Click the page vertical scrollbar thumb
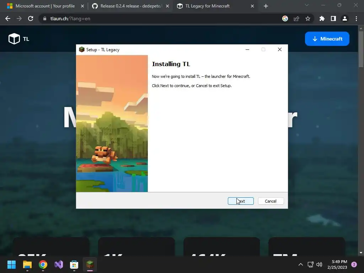 [361, 49]
